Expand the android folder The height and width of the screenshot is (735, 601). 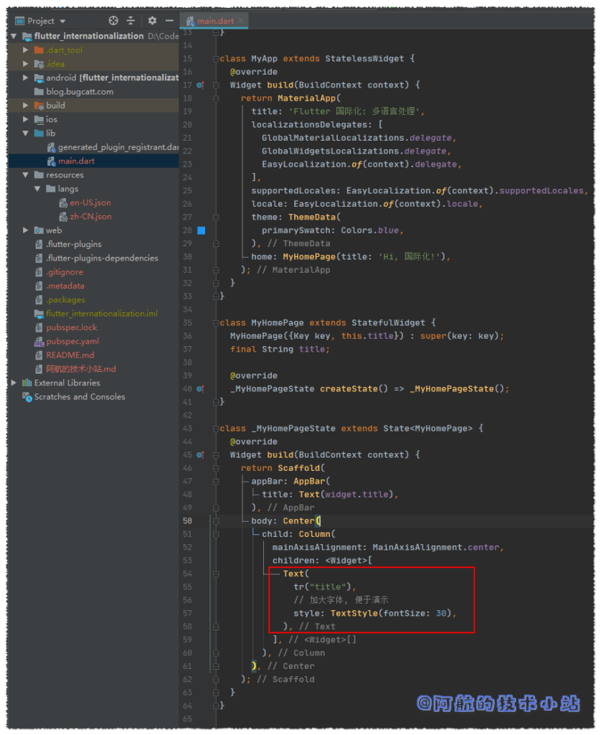pos(27,78)
